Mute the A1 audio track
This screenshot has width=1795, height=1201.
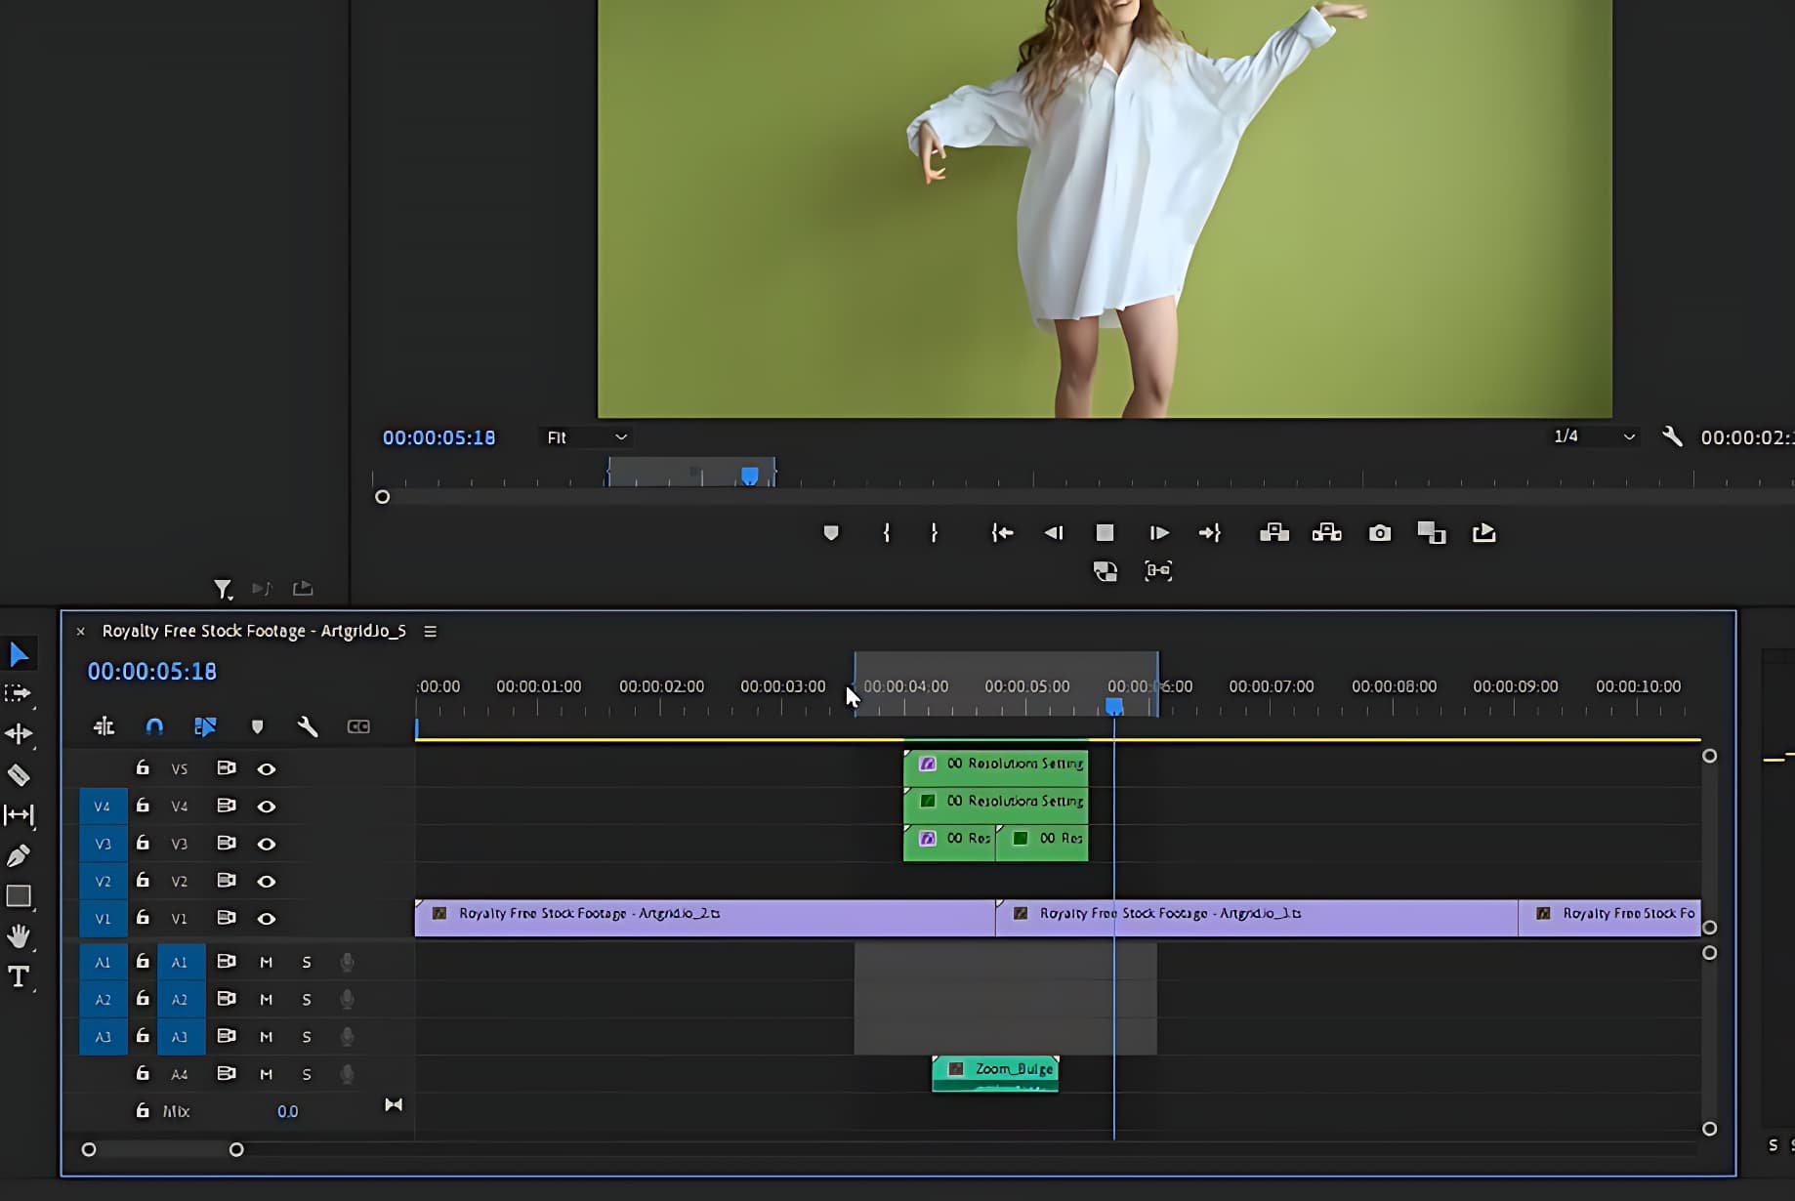[266, 963]
